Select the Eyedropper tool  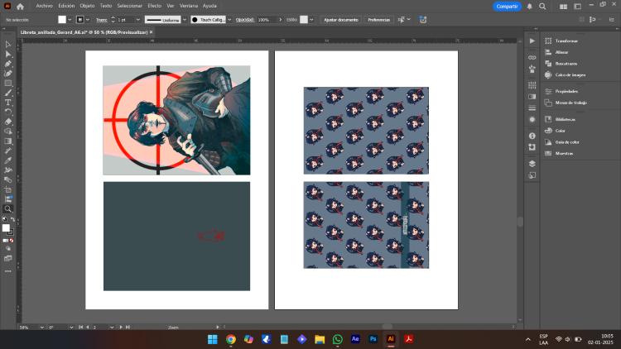pyautogui.click(x=8, y=160)
